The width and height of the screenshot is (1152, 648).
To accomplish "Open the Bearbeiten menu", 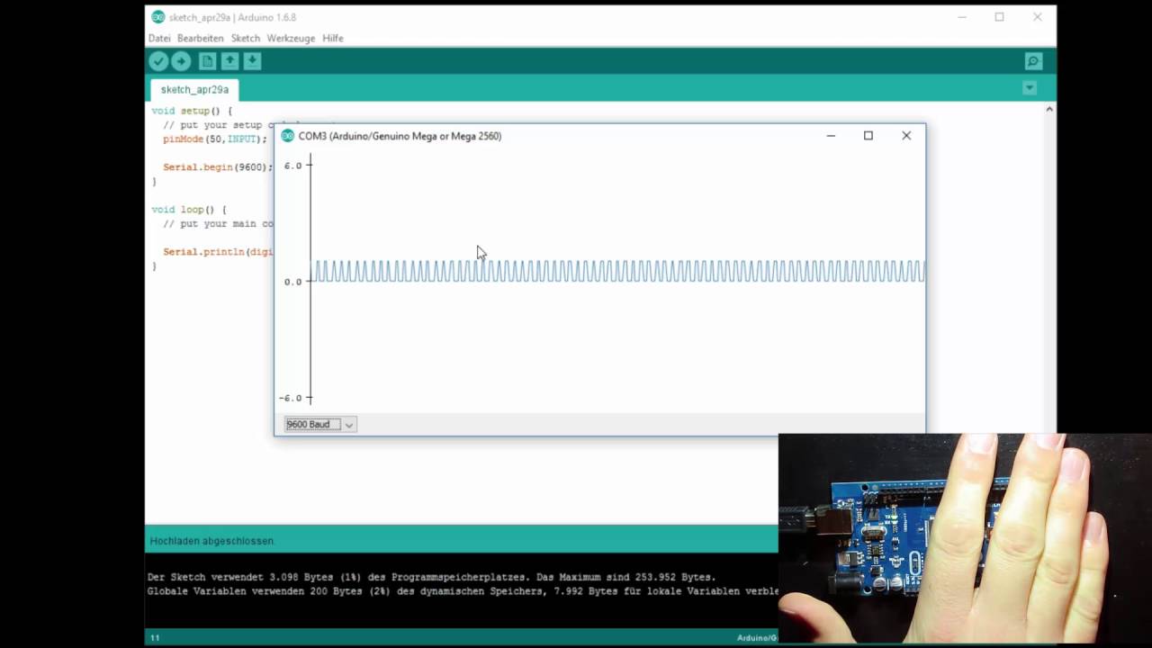I will [200, 39].
